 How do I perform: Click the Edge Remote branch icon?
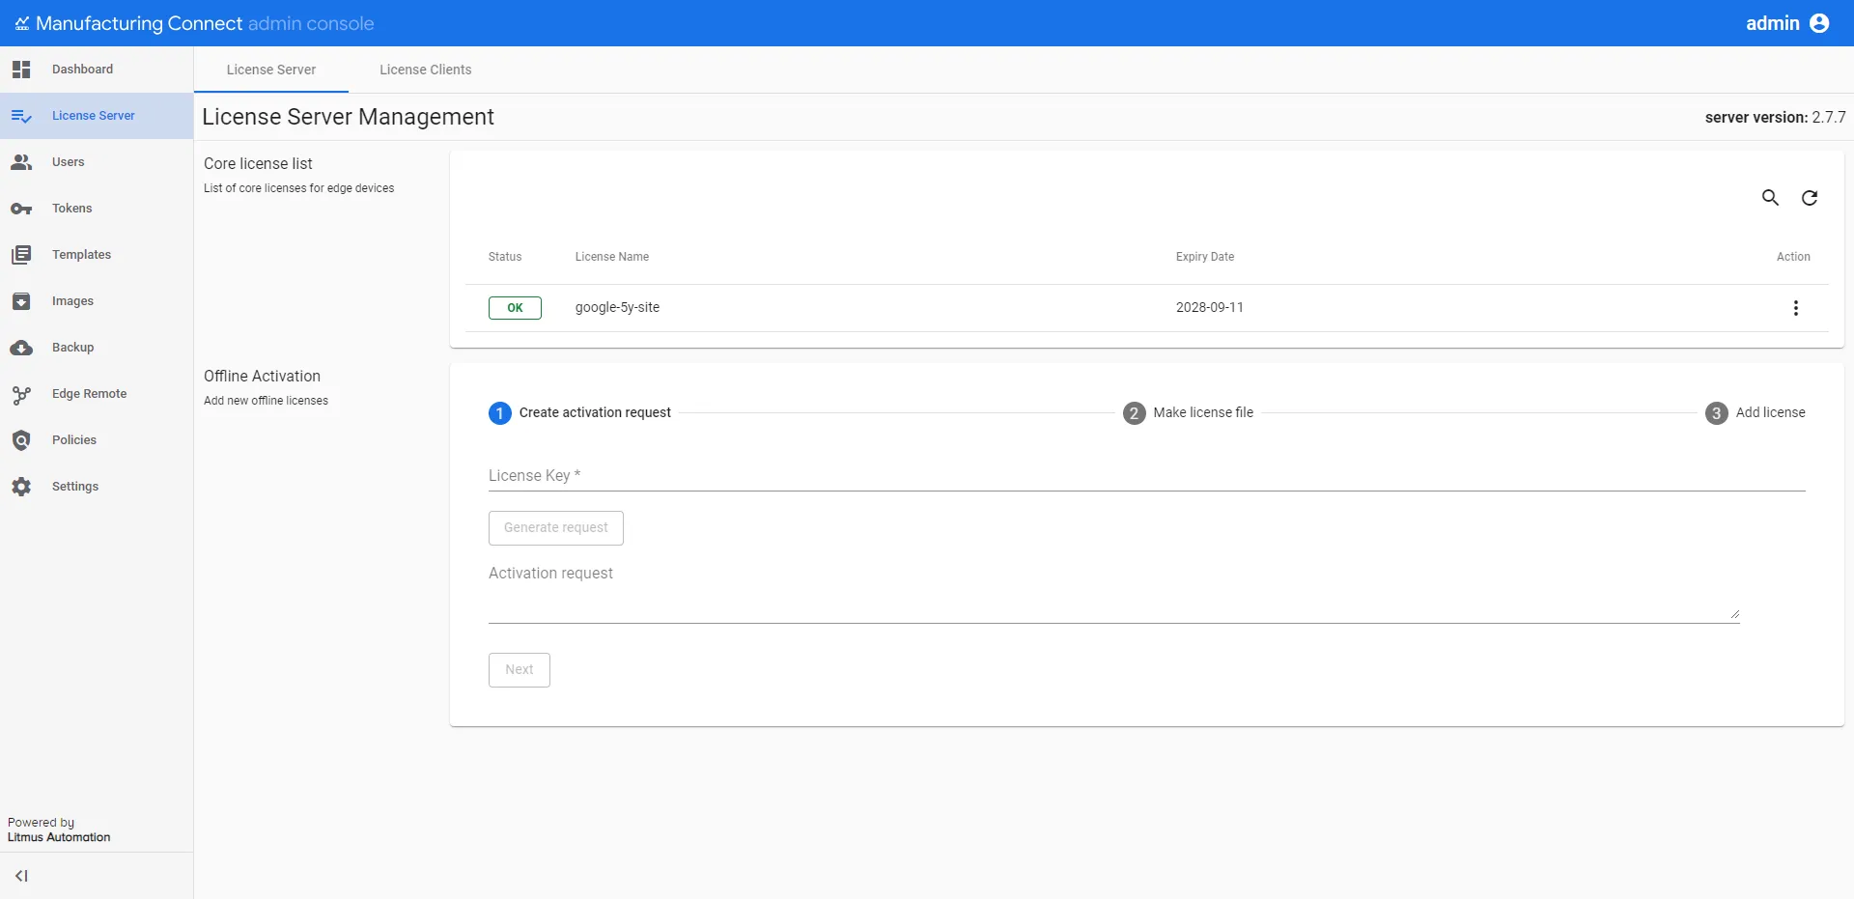tap(21, 394)
